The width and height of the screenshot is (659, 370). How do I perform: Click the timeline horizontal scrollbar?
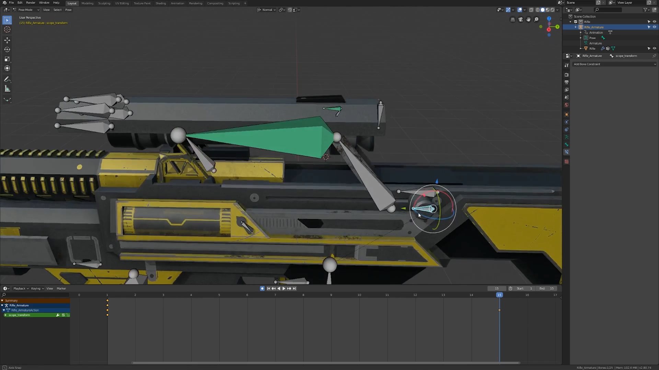pos(325,363)
